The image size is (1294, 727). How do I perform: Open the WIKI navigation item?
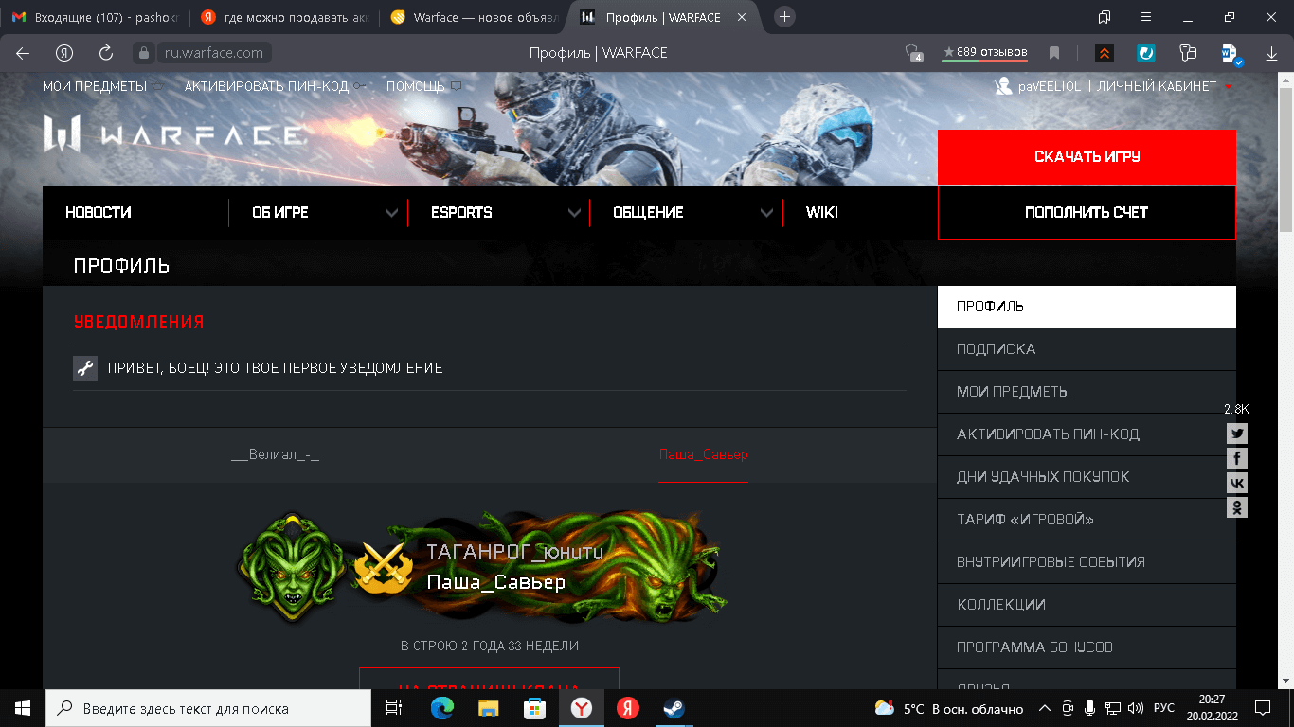pyautogui.click(x=821, y=213)
